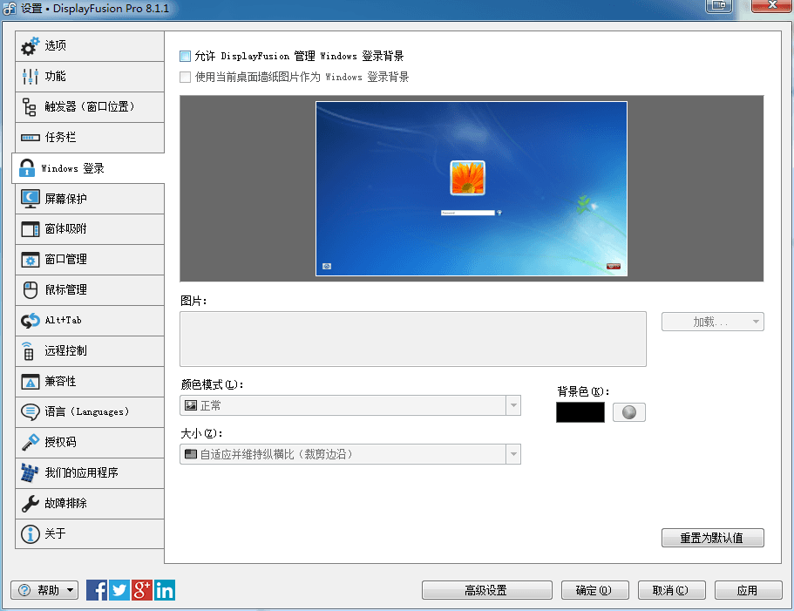Click the black 背景色 swatch
794x611 pixels.
(x=580, y=412)
